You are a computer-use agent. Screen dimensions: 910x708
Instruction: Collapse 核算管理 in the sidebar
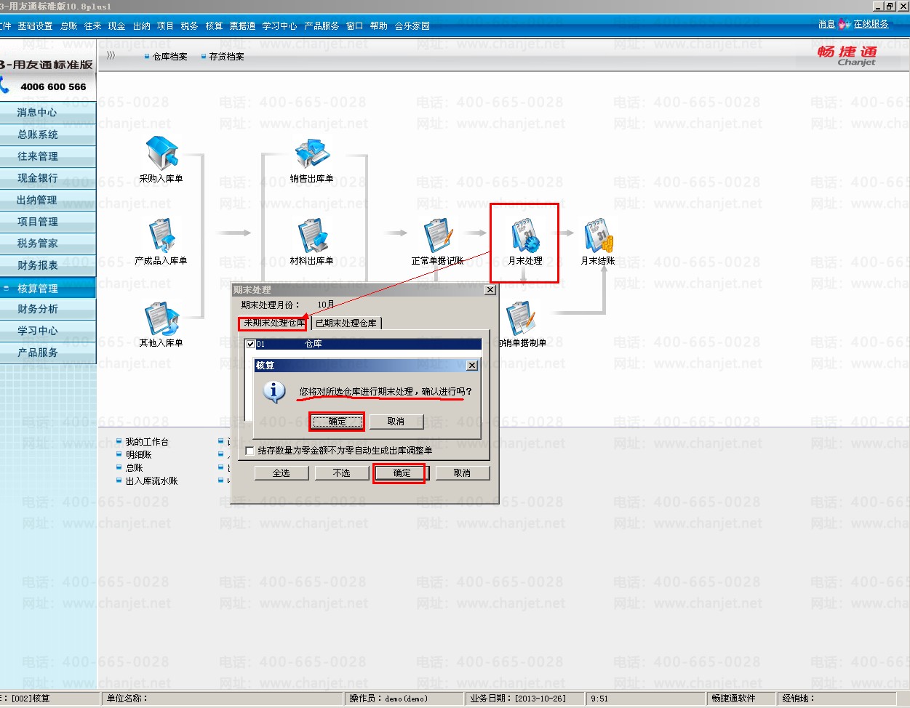48,288
